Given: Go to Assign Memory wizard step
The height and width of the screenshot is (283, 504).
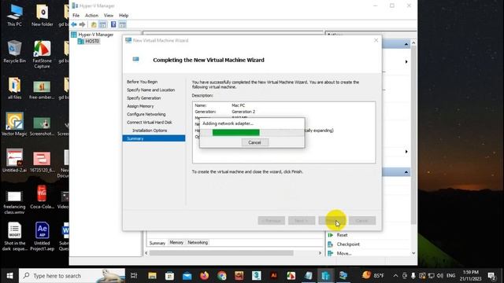Looking at the screenshot, I should coord(140,106).
